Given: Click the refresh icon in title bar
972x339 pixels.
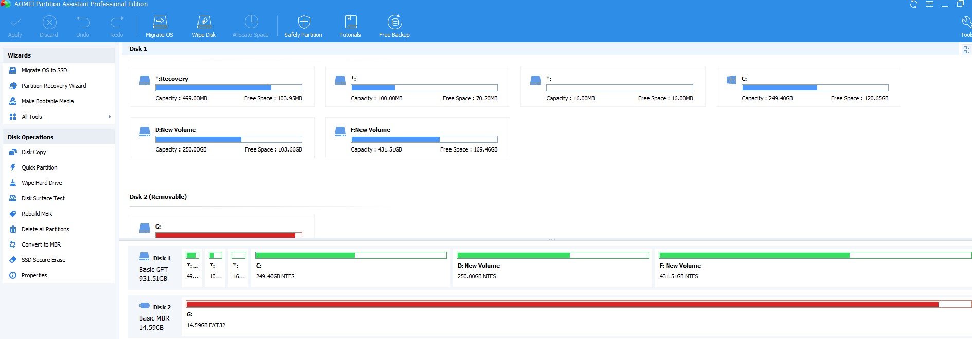Looking at the screenshot, I should 914,4.
